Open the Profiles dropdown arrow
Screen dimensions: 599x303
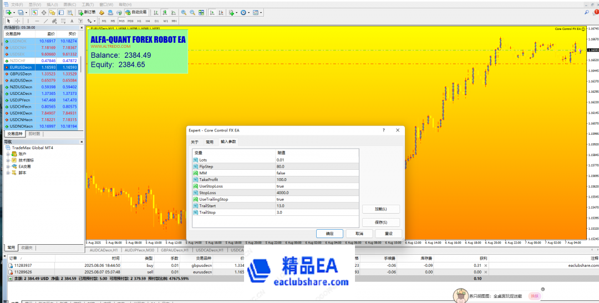(x=27, y=12)
